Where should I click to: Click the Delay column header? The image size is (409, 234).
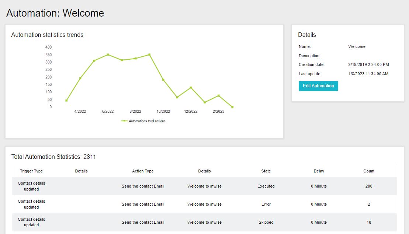319,171
